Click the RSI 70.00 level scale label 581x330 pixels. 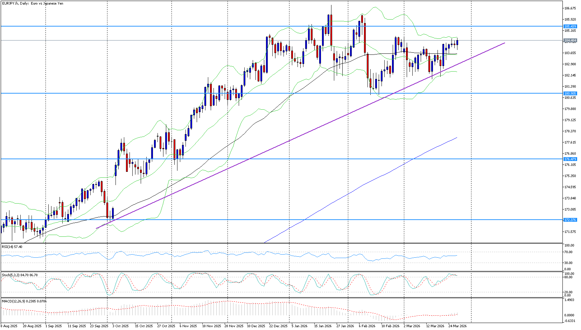[569, 252]
